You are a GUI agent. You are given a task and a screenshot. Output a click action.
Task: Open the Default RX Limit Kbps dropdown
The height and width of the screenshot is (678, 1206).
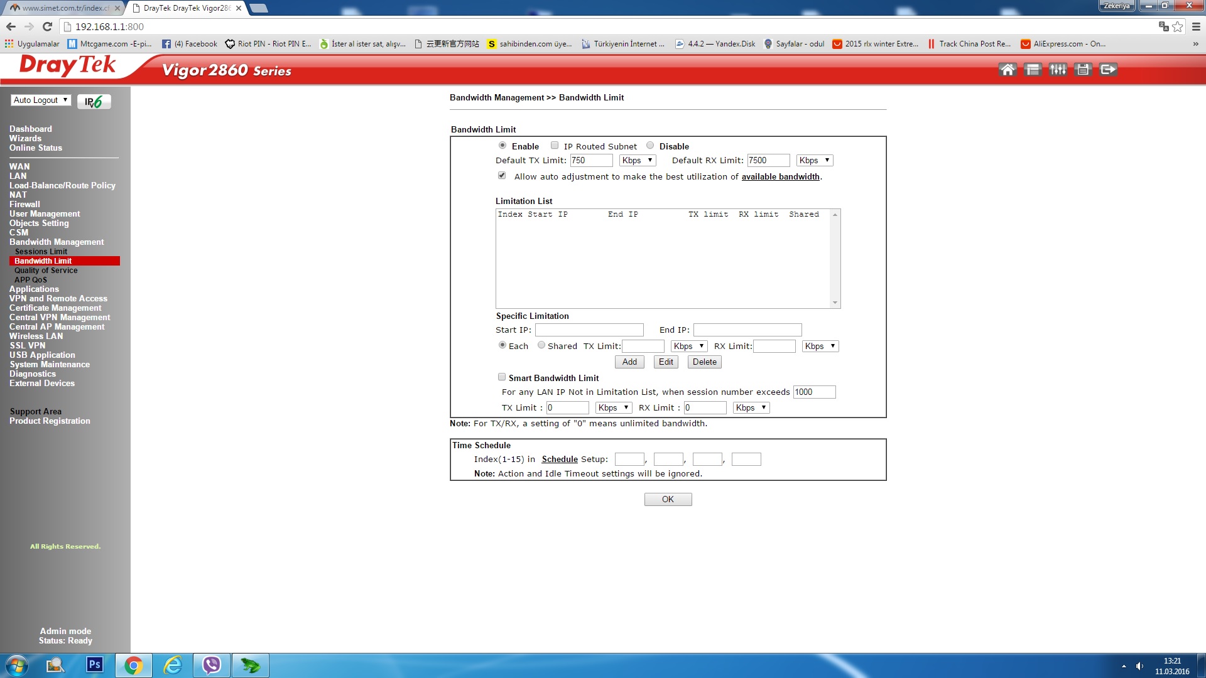814,161
